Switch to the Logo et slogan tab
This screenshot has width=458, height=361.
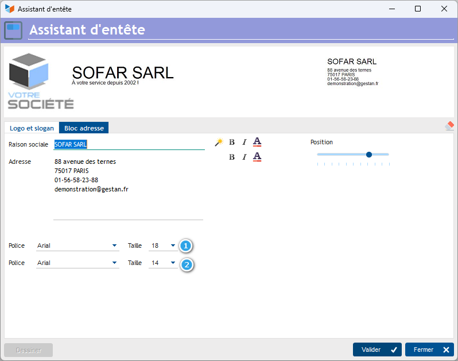pos(32,128)
